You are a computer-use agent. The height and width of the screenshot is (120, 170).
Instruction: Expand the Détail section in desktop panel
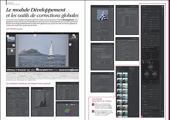click(143, 102)
